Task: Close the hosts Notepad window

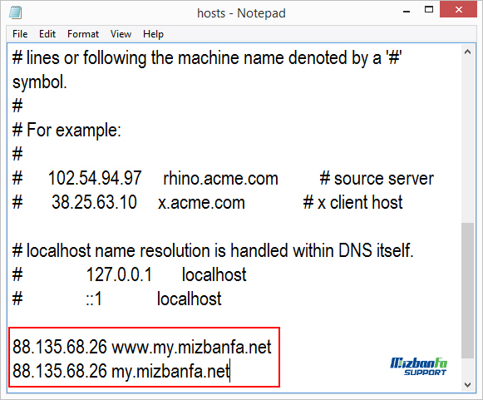Action: 458,10
